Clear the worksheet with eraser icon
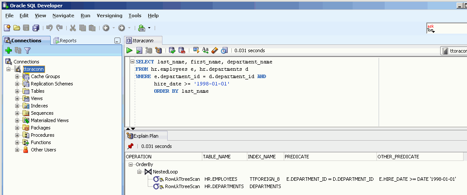 tap(215, 50)
